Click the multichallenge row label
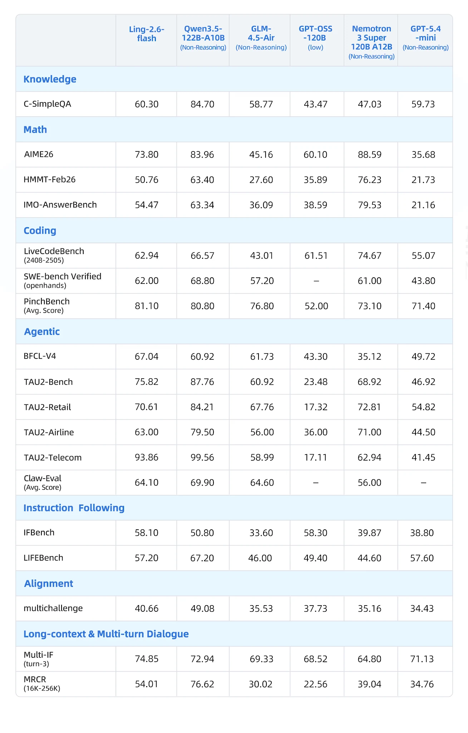The image size is (468, 733). (x=53, y=608)
